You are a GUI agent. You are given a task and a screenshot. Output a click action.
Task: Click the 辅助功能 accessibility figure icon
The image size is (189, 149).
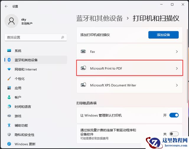9,125
